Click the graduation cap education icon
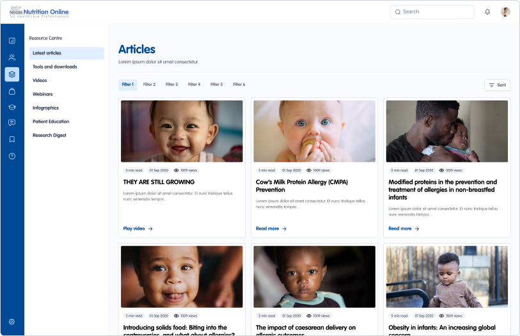 pos(12,107)
